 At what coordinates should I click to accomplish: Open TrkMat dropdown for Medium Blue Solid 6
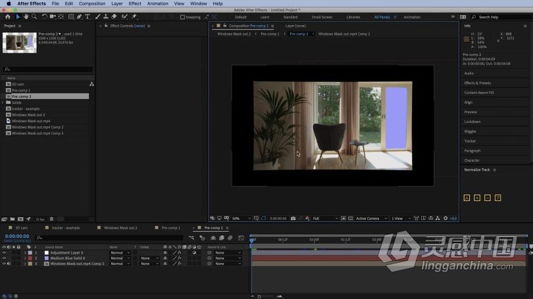(x=149, y=258)
